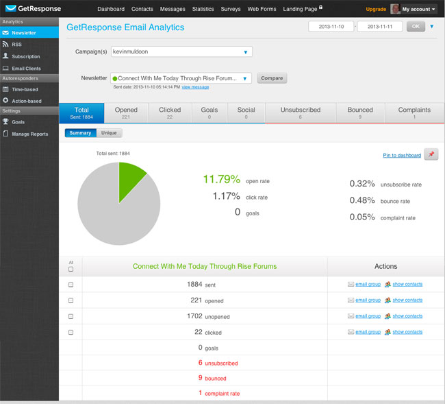Image resolution: width=445 pixels, height=404 pixels.
Task: Click the Email Clients laptop icon
Action: click(5, 68)
